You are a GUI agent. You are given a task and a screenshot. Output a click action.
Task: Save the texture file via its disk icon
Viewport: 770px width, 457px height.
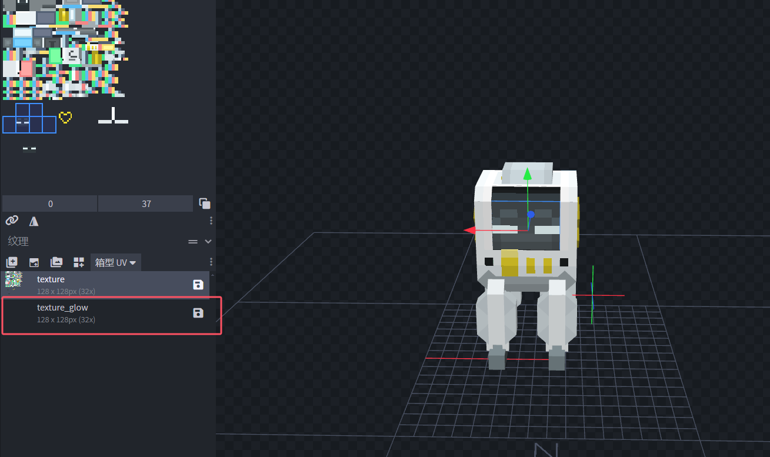click(x=198, y=285)
